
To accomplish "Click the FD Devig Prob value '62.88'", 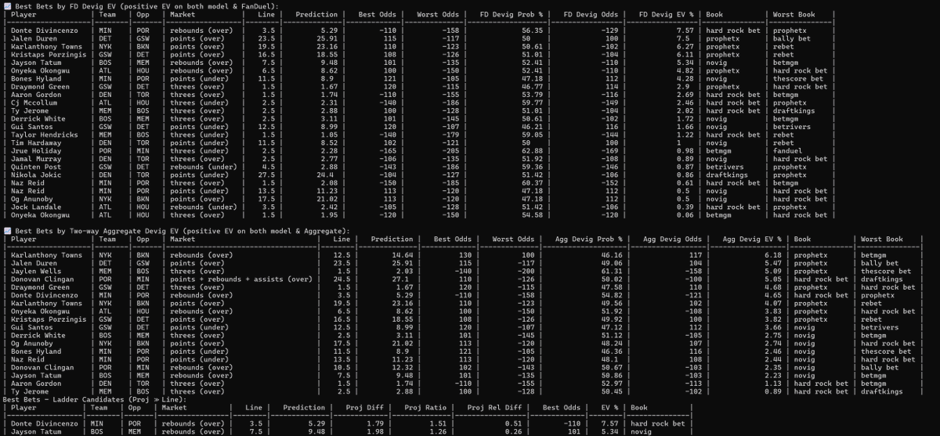I will click(533, 151).
